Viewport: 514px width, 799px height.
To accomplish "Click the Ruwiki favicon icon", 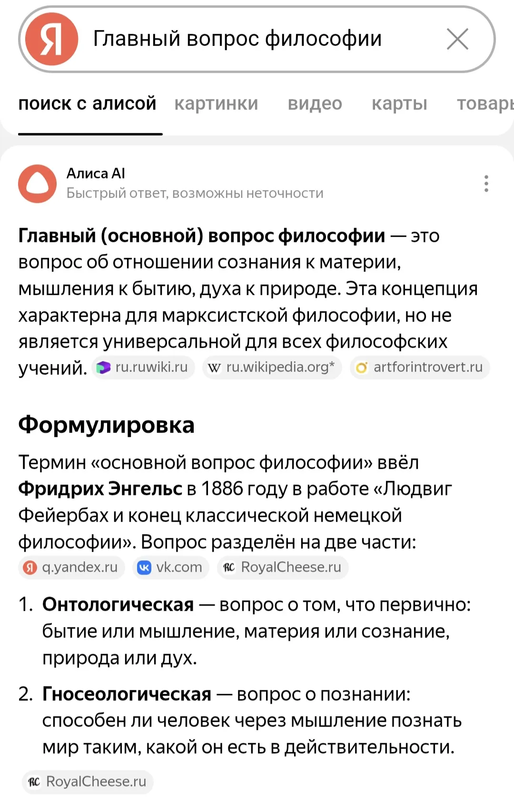I will point(103,368).
